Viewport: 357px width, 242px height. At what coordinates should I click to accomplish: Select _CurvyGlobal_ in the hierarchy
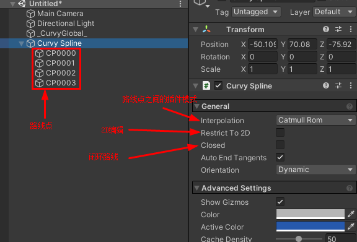62,33
